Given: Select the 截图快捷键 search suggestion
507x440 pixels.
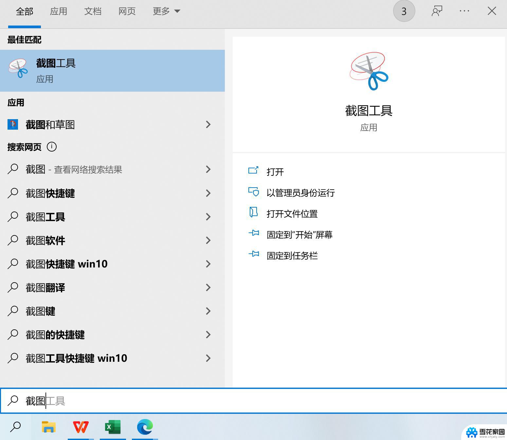Looking at the screenshot, I should 112,193.
